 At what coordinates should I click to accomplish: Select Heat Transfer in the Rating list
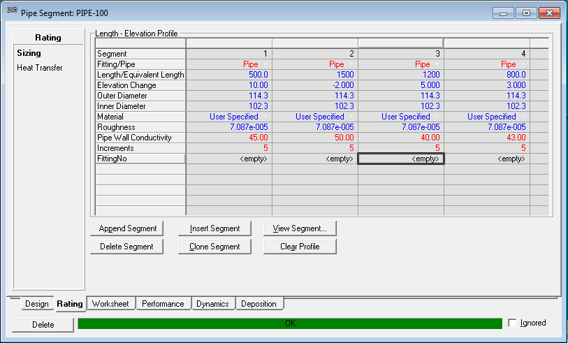40,68
